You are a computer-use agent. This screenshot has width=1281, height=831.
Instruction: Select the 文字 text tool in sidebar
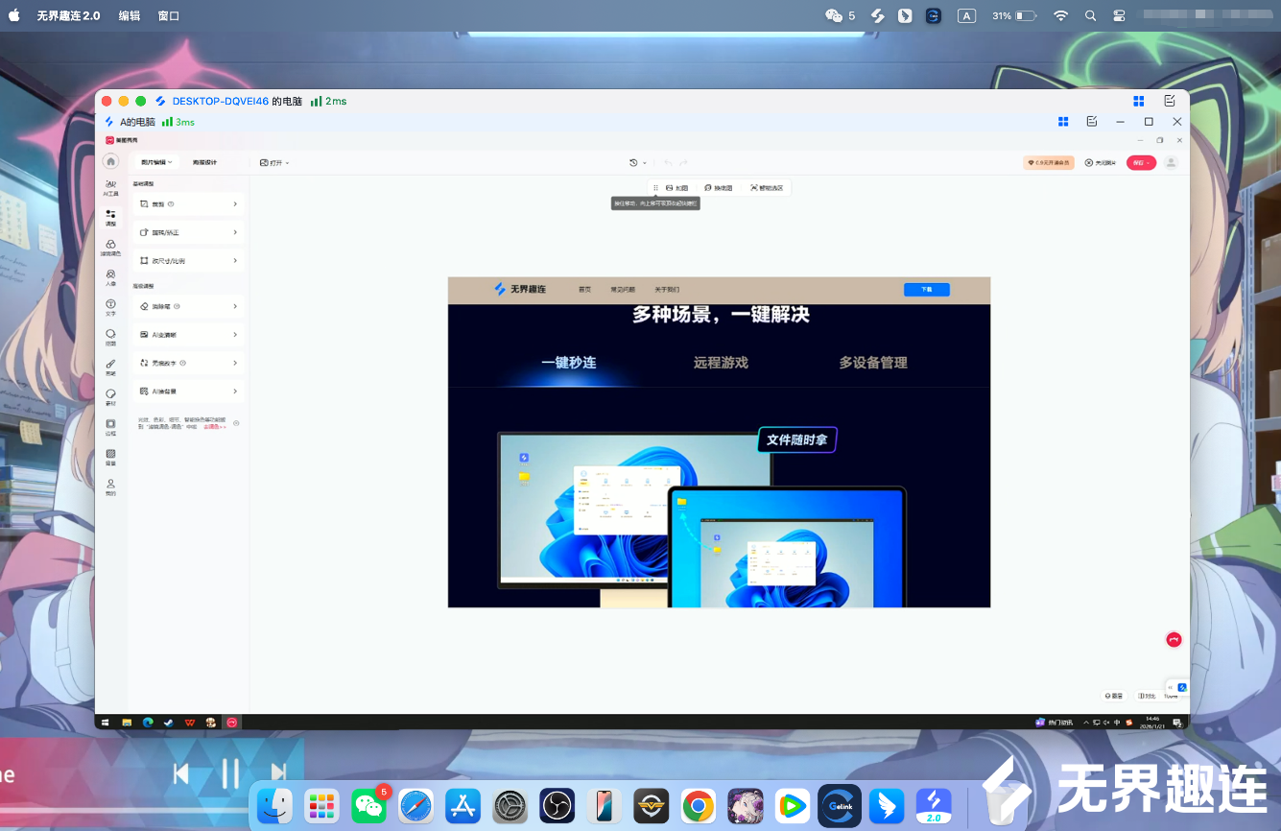click(110, 307)
